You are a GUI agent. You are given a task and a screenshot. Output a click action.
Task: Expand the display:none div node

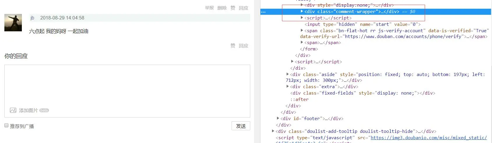coord(302,5)
